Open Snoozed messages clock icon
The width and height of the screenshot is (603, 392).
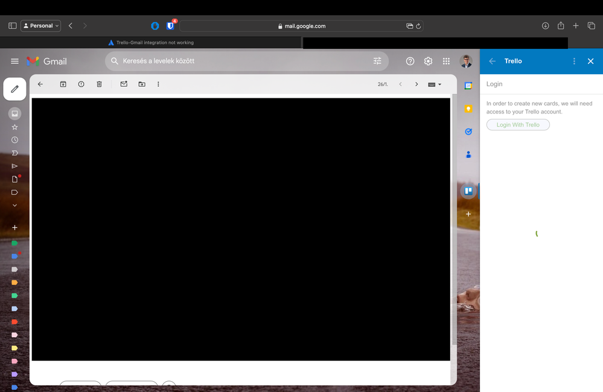14,140
